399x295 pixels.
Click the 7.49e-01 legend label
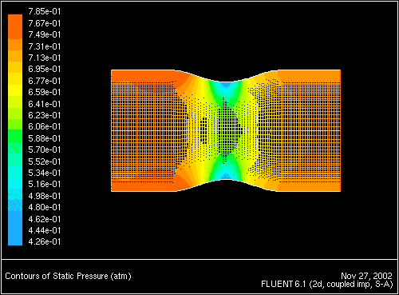(x=45, y=34)
